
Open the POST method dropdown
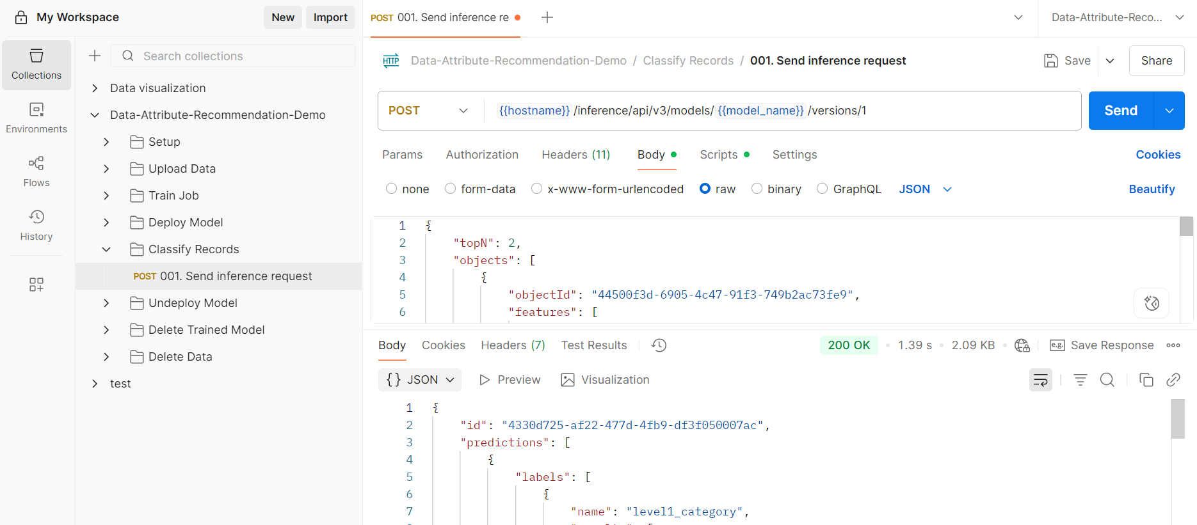[428, 111]
